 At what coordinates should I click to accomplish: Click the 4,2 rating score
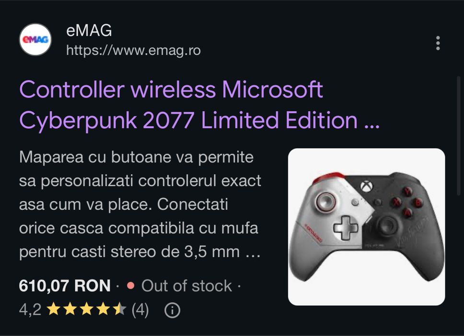click(30, 310)
